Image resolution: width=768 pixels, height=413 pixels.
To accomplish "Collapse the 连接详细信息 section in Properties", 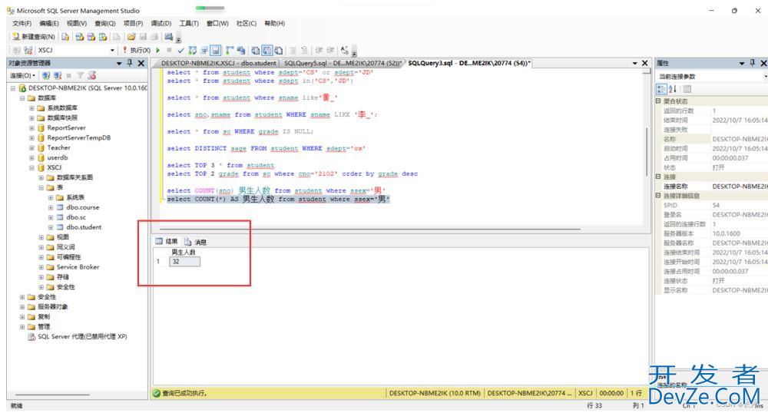I will coord(658,195).
